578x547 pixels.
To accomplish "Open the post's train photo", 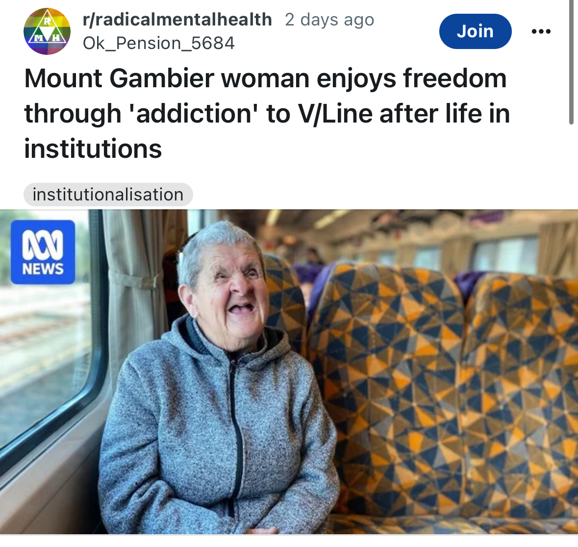I will [x=289, y=372].
